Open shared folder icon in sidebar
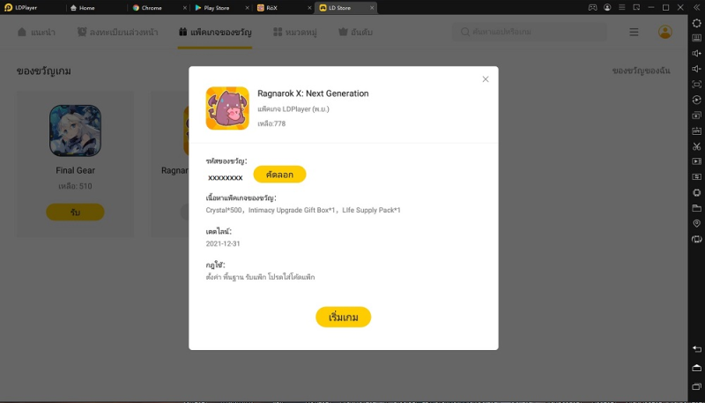 pyautogui.click(x=696, y=208)
